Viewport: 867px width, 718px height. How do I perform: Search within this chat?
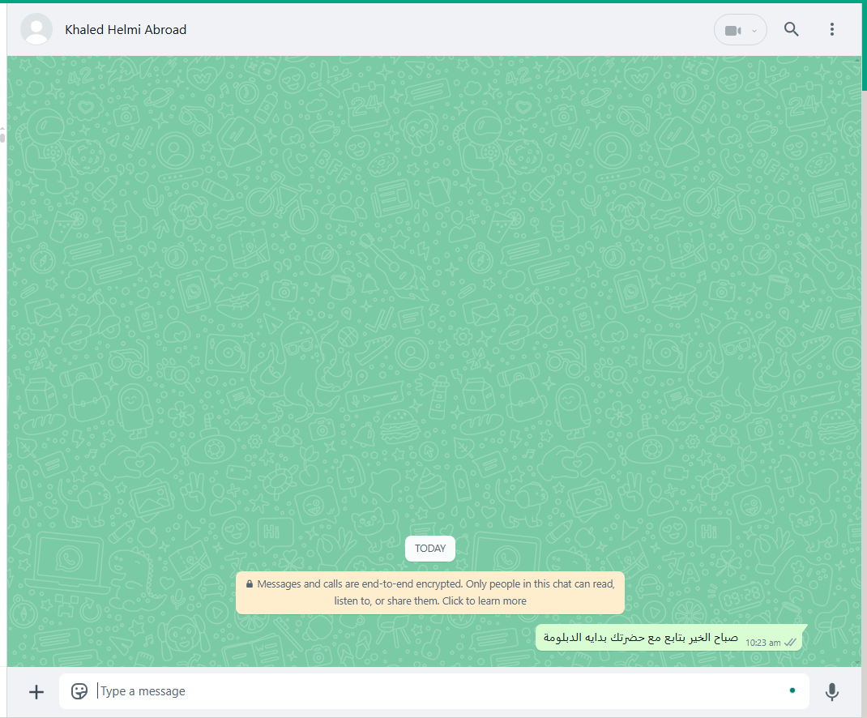792,29
